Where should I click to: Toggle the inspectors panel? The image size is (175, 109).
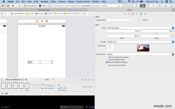point(171,6)
